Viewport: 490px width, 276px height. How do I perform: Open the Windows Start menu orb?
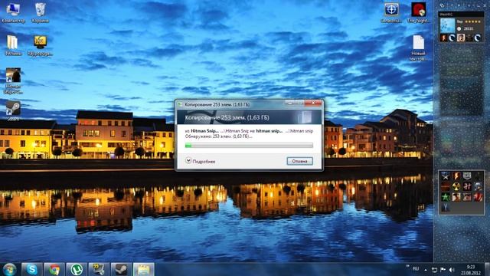point(9,269)
